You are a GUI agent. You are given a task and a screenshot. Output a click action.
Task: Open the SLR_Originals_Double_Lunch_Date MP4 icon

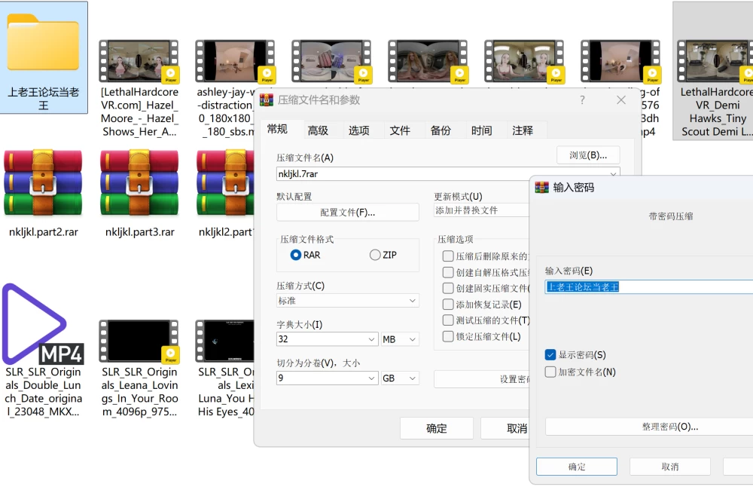tap(43, 323)
